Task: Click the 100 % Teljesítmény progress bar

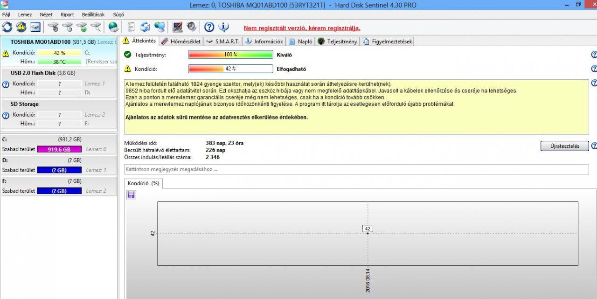Action: tap(230, 55)
